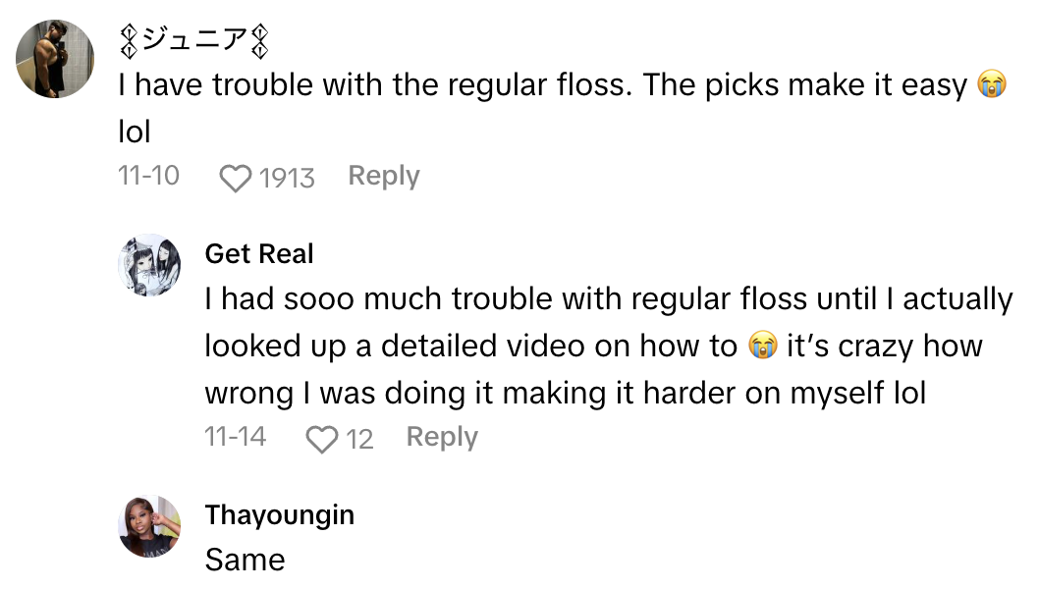This screenshot has width=1039, height=589.
Task: Click Thayoungin's "Same" reply text
Action: (x=245, y=560)
